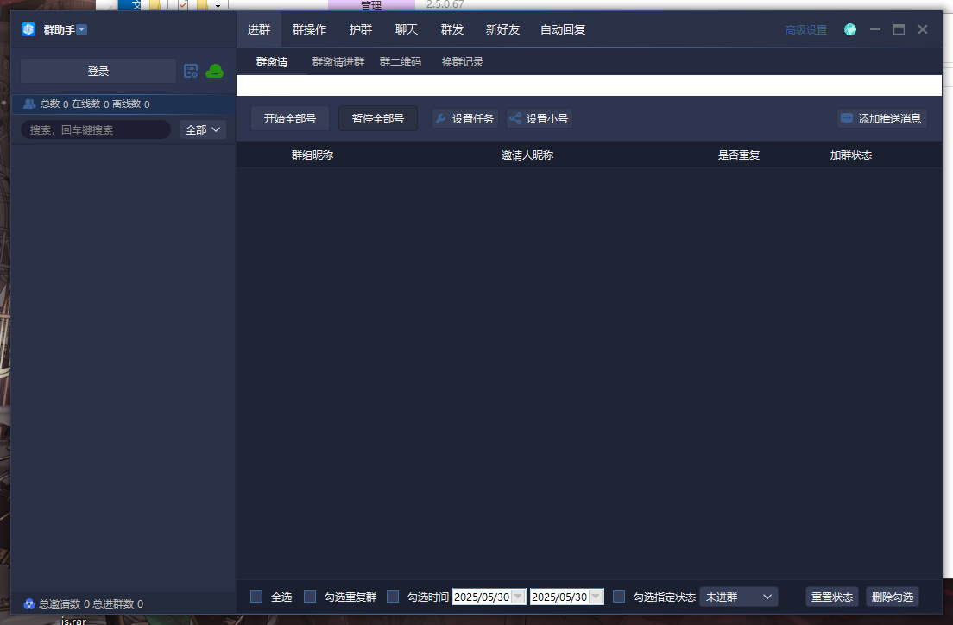This screenshot has width=953, height=625.
Task: Open the 群二维码 sub-tab
Action: point(401,62)
